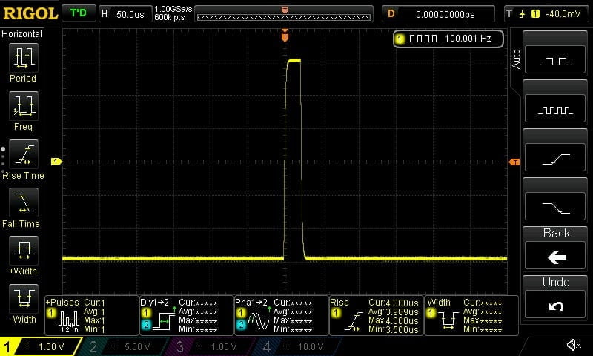Viewport: 593px width, 356px height.
Task: Click the single pulse auto option icon
Action: point(555,60)
